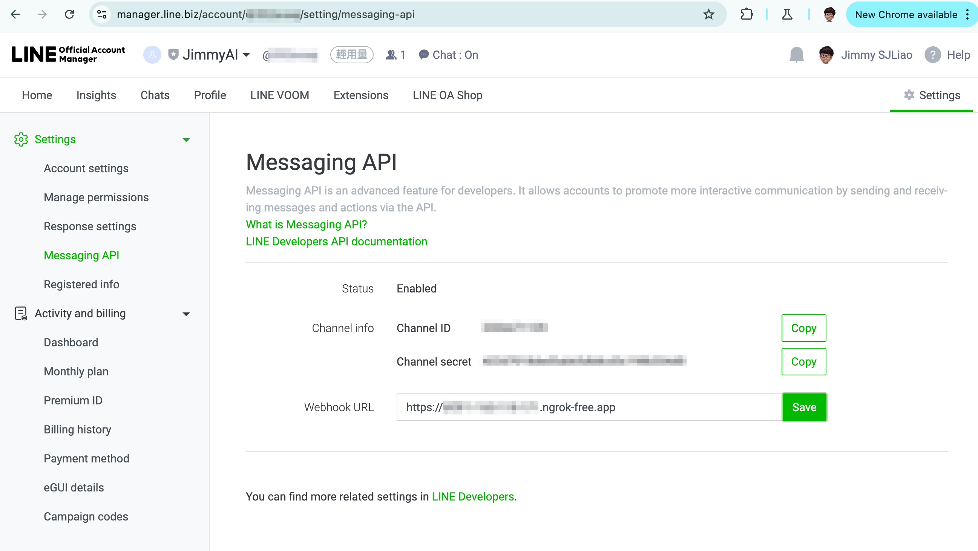Screen dimensions: 978x551
Task: Toggle the Chat : On status
Action: coord(448,55)
